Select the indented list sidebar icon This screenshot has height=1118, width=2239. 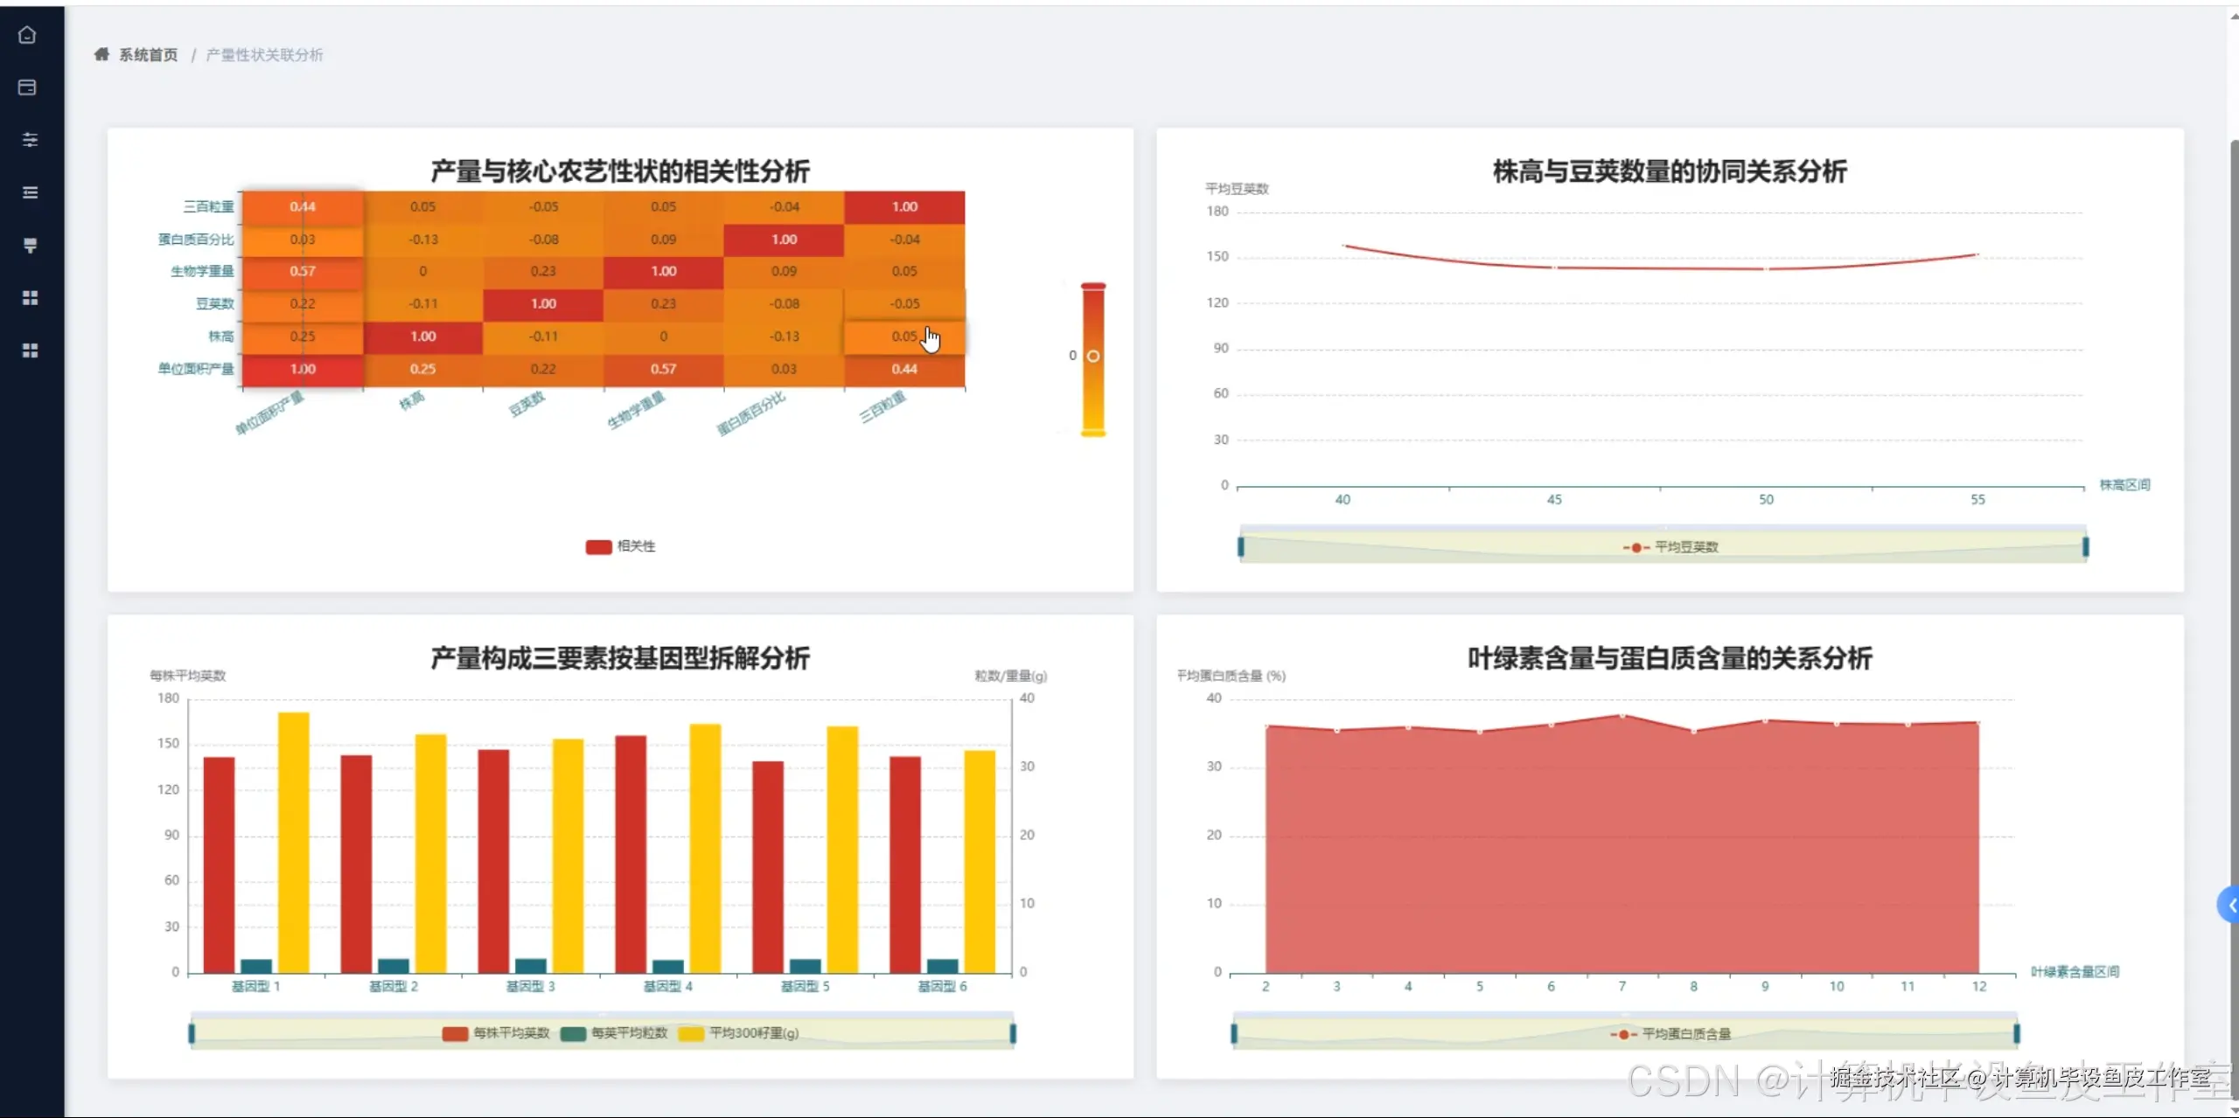coord(30,192)
